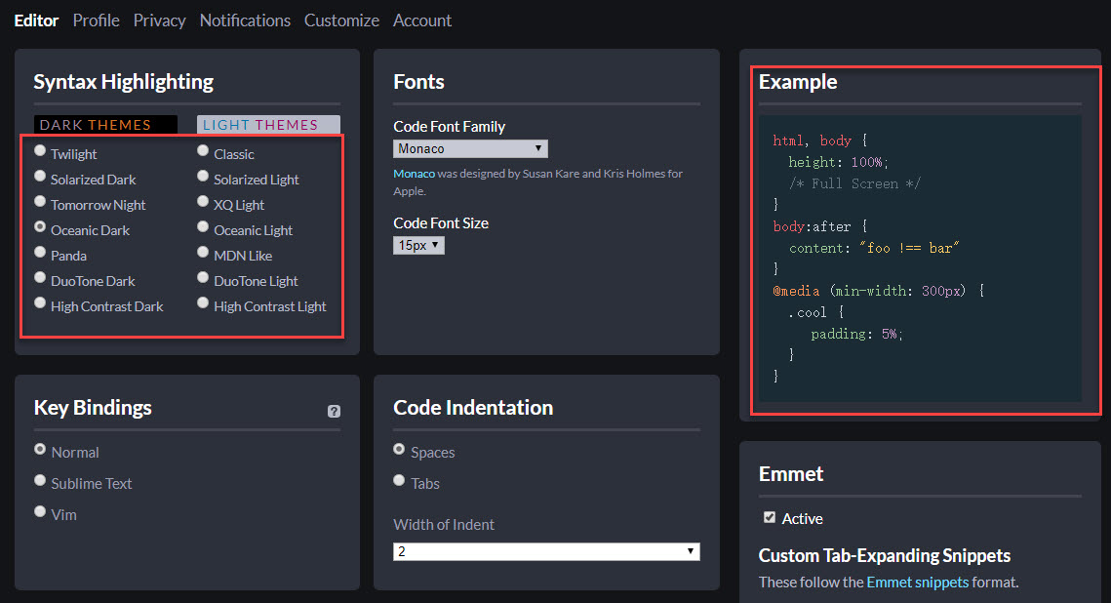Open the Code Font Family dropdown
1111x603 pixels.
tap(470, 148)
